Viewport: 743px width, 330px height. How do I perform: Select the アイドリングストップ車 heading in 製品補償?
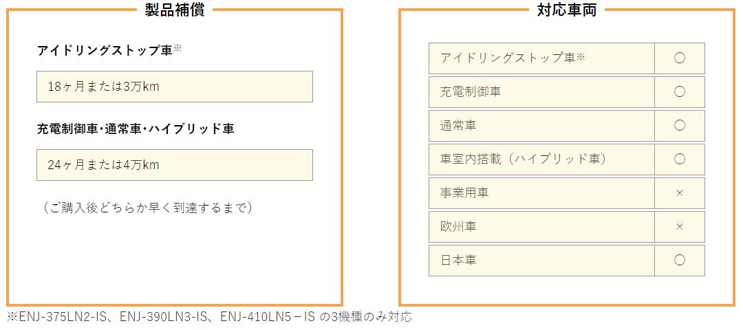[x=109, y=50]
